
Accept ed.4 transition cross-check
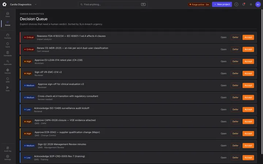click(248, 97)
